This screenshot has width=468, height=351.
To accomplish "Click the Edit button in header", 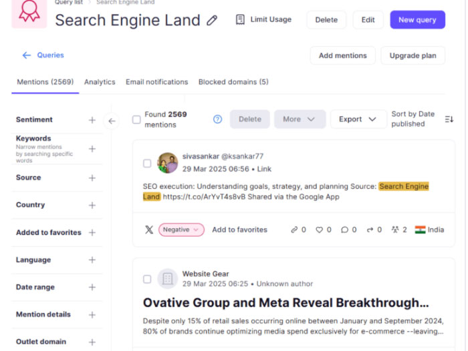I will pos(368,19).
